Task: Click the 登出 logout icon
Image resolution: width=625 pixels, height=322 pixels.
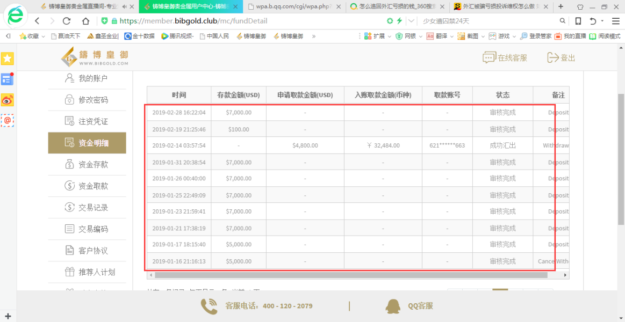Action: click(553, 58)
